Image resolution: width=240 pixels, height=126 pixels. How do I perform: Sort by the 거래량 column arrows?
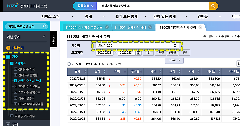tap(219, 71)
